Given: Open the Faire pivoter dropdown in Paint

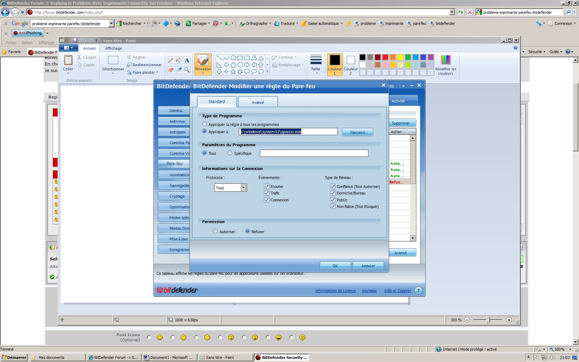Looking at the screenshot, I should click(x=143, y=72).
